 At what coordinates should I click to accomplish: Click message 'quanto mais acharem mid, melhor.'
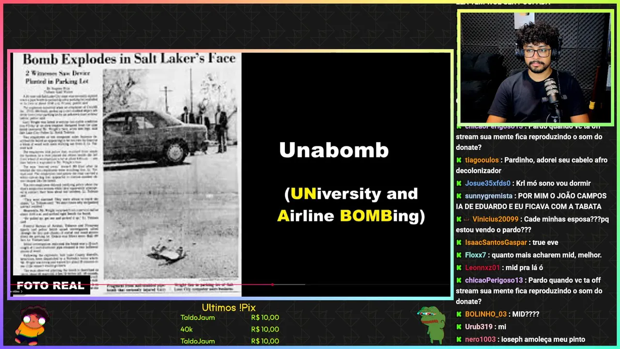click(x=546, y=255)
